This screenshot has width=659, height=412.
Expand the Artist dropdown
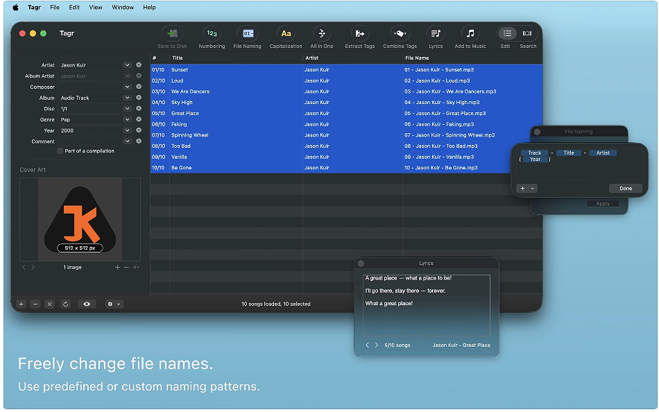pyautogui.click(x=127, y=65)
